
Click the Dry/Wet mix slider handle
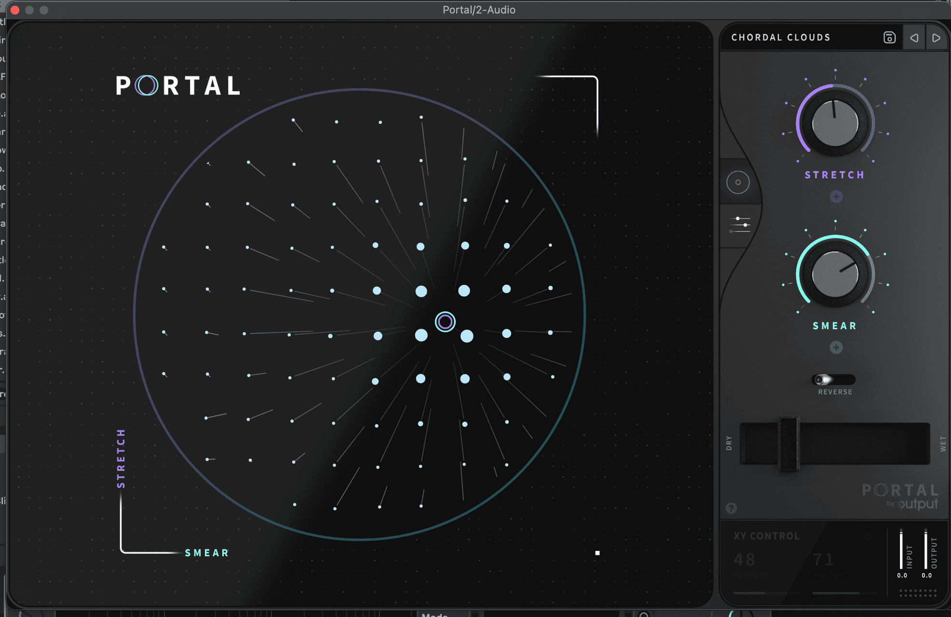tap(789, 443)
